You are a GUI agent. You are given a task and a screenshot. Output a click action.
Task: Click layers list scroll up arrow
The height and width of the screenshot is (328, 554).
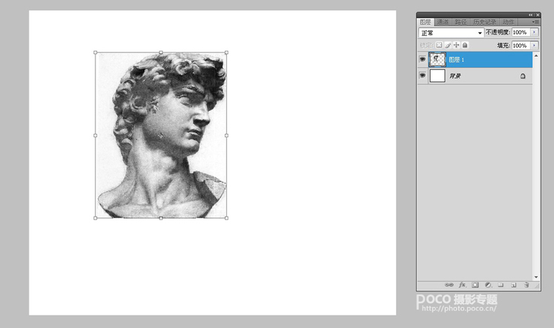coord(536,56)
